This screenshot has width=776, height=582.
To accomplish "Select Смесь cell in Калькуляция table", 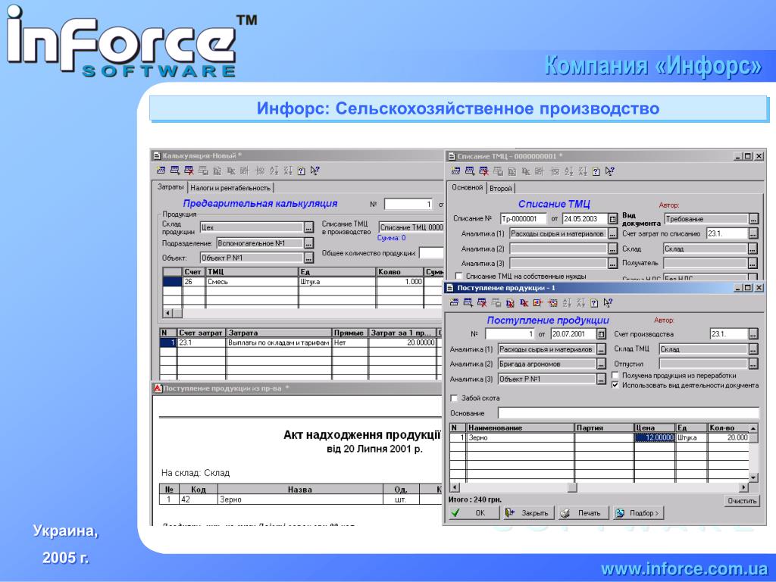I will pos(252,282).
